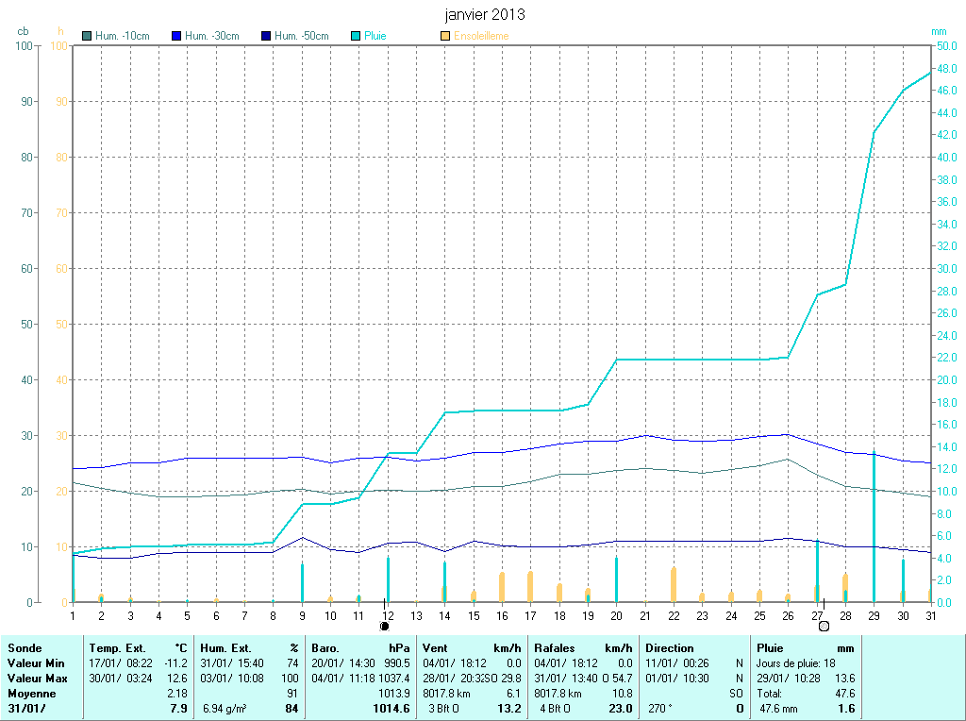
Task: Click the 'Moyenne' row label
Action: tap(30, 694)
